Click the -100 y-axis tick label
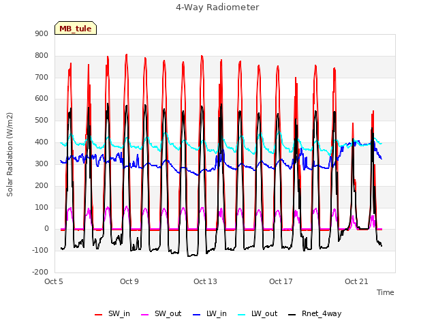436x327 pixels. (x=40, y=250)
